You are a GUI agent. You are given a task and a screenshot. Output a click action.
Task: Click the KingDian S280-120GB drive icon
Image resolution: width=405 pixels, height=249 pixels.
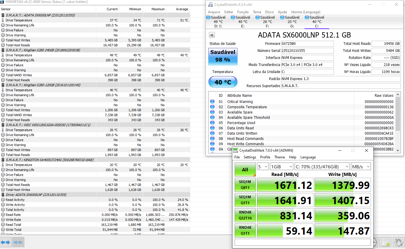click(3, 85)
